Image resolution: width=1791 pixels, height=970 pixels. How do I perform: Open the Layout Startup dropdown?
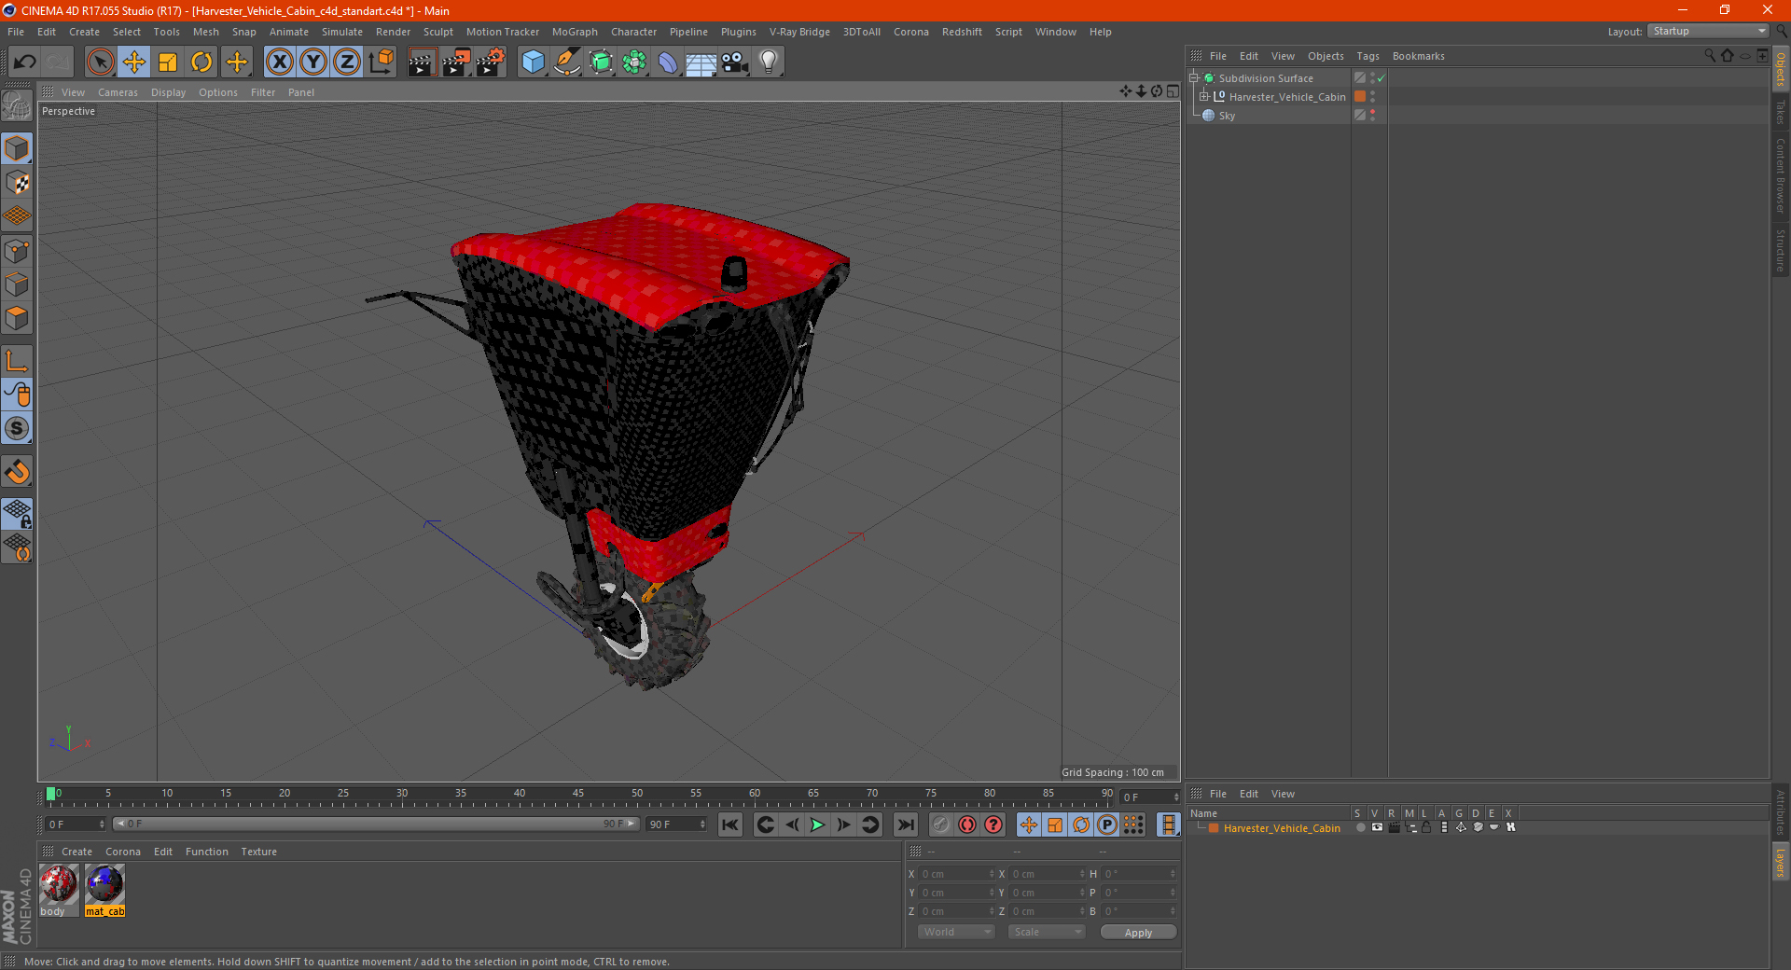(1708, 31)
